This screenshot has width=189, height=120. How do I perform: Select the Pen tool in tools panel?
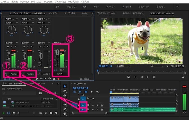click(65, 109)
